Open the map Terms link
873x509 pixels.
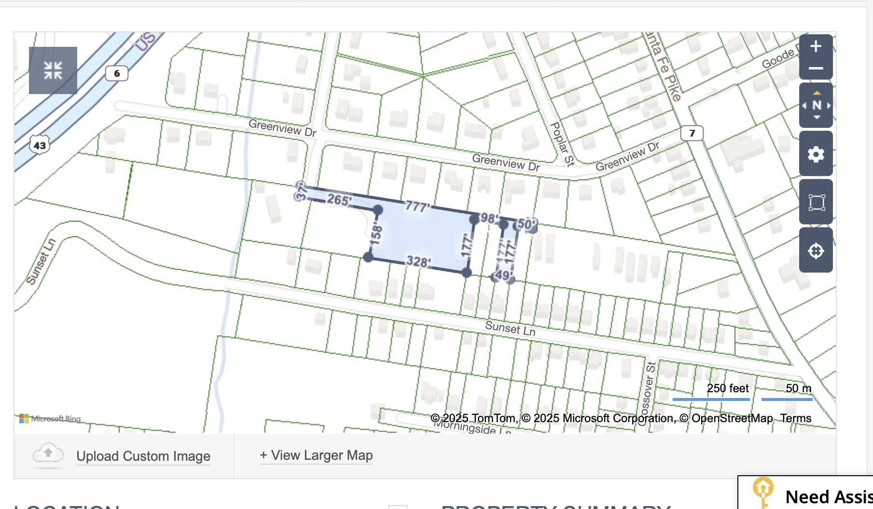point(796,418)
